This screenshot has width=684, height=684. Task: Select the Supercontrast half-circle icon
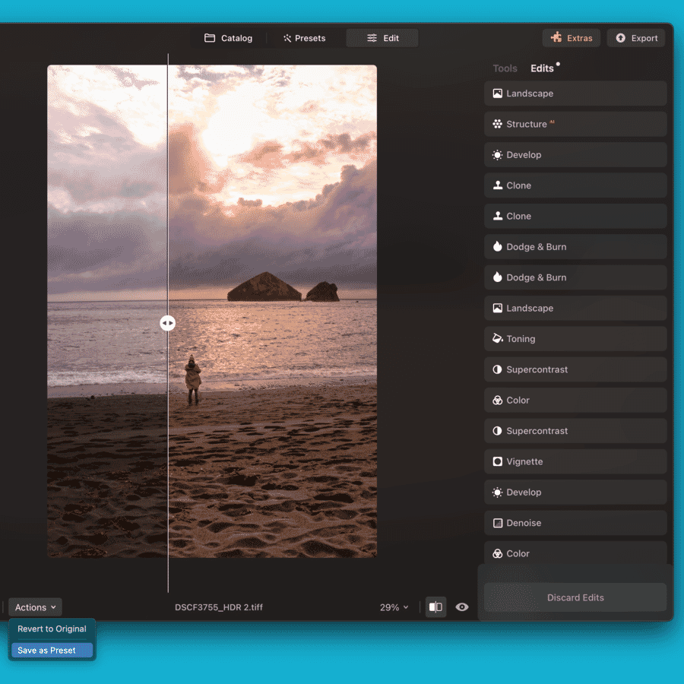(498, 369)
